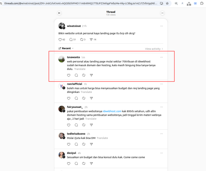Reply to the fairysunset_ comment

(76, 125)
